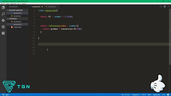Open the Selección menu
Screen dimensions: 171x96
pyautogui.click(x=13, y=3)
